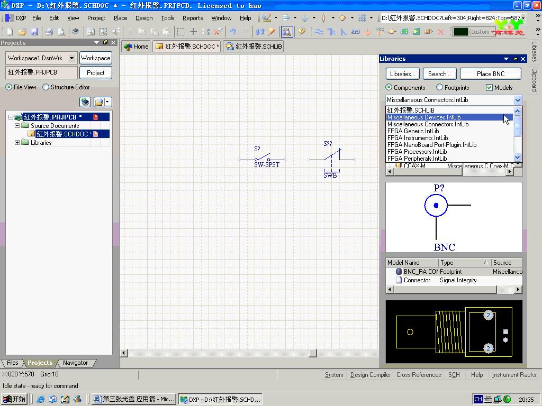Click the Save floppy disk icon
This screenshot has height=406, width=542.
pos(34,32)
